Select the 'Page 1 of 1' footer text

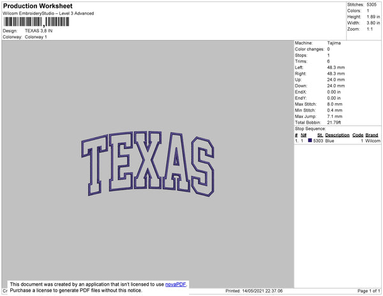point(369,291)
